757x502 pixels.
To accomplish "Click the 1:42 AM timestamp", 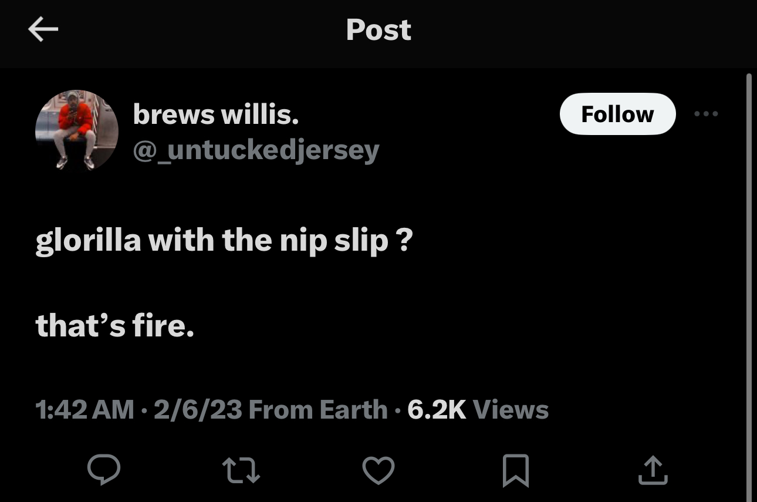I will click(x=85, y=409).
